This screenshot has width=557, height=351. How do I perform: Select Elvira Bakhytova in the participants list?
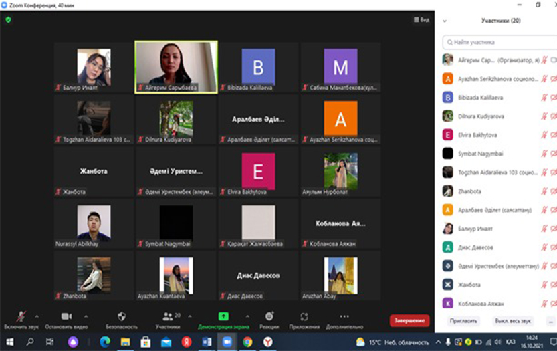click(478, 135)
